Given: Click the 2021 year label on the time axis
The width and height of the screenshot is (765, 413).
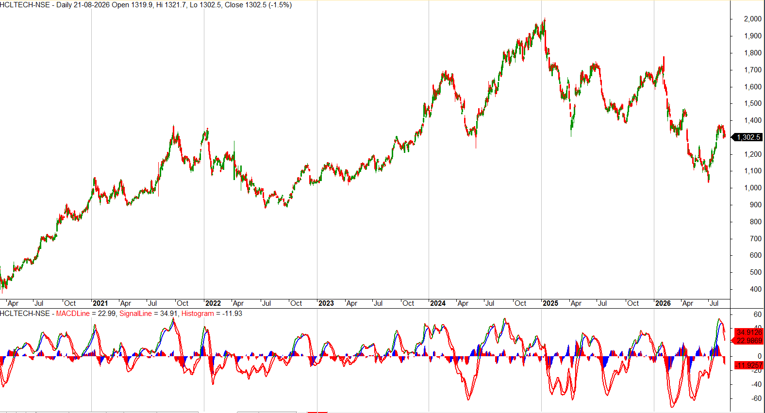Looking at the screenshot, I should pyautogui.click(x=100, y=303).
